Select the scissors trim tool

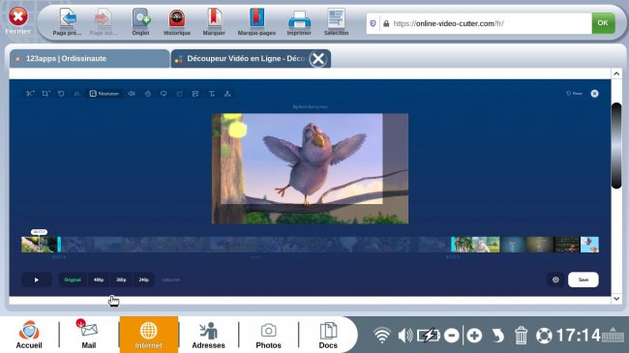[x=30, y=94]
